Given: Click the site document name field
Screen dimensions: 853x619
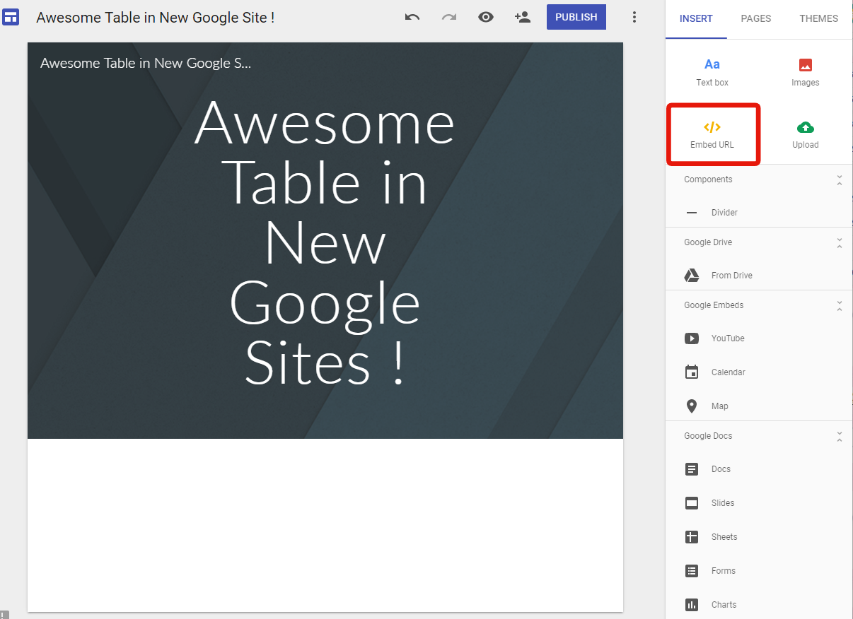Looking at the screenshot, I should (x=156, y=17).
